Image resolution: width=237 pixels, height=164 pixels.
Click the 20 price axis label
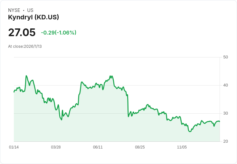[225, 141]
